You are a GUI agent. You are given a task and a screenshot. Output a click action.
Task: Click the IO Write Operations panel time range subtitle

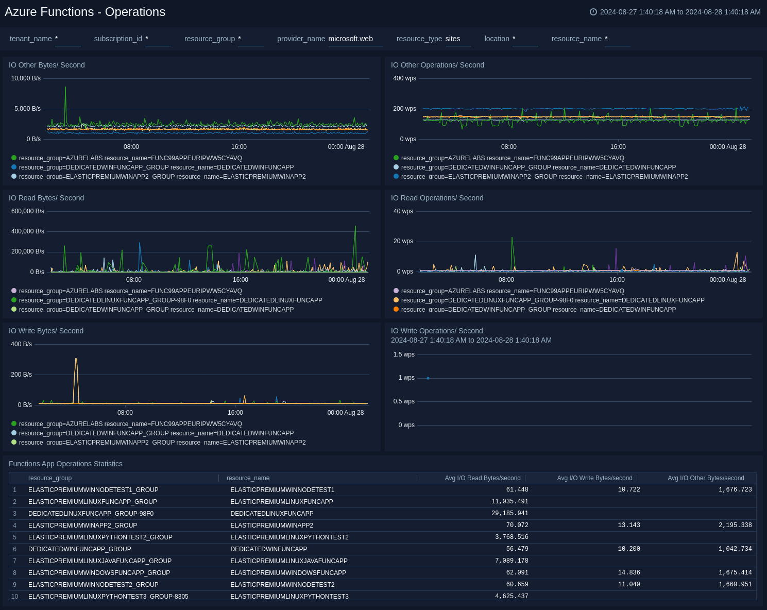(x=471, y=340)
